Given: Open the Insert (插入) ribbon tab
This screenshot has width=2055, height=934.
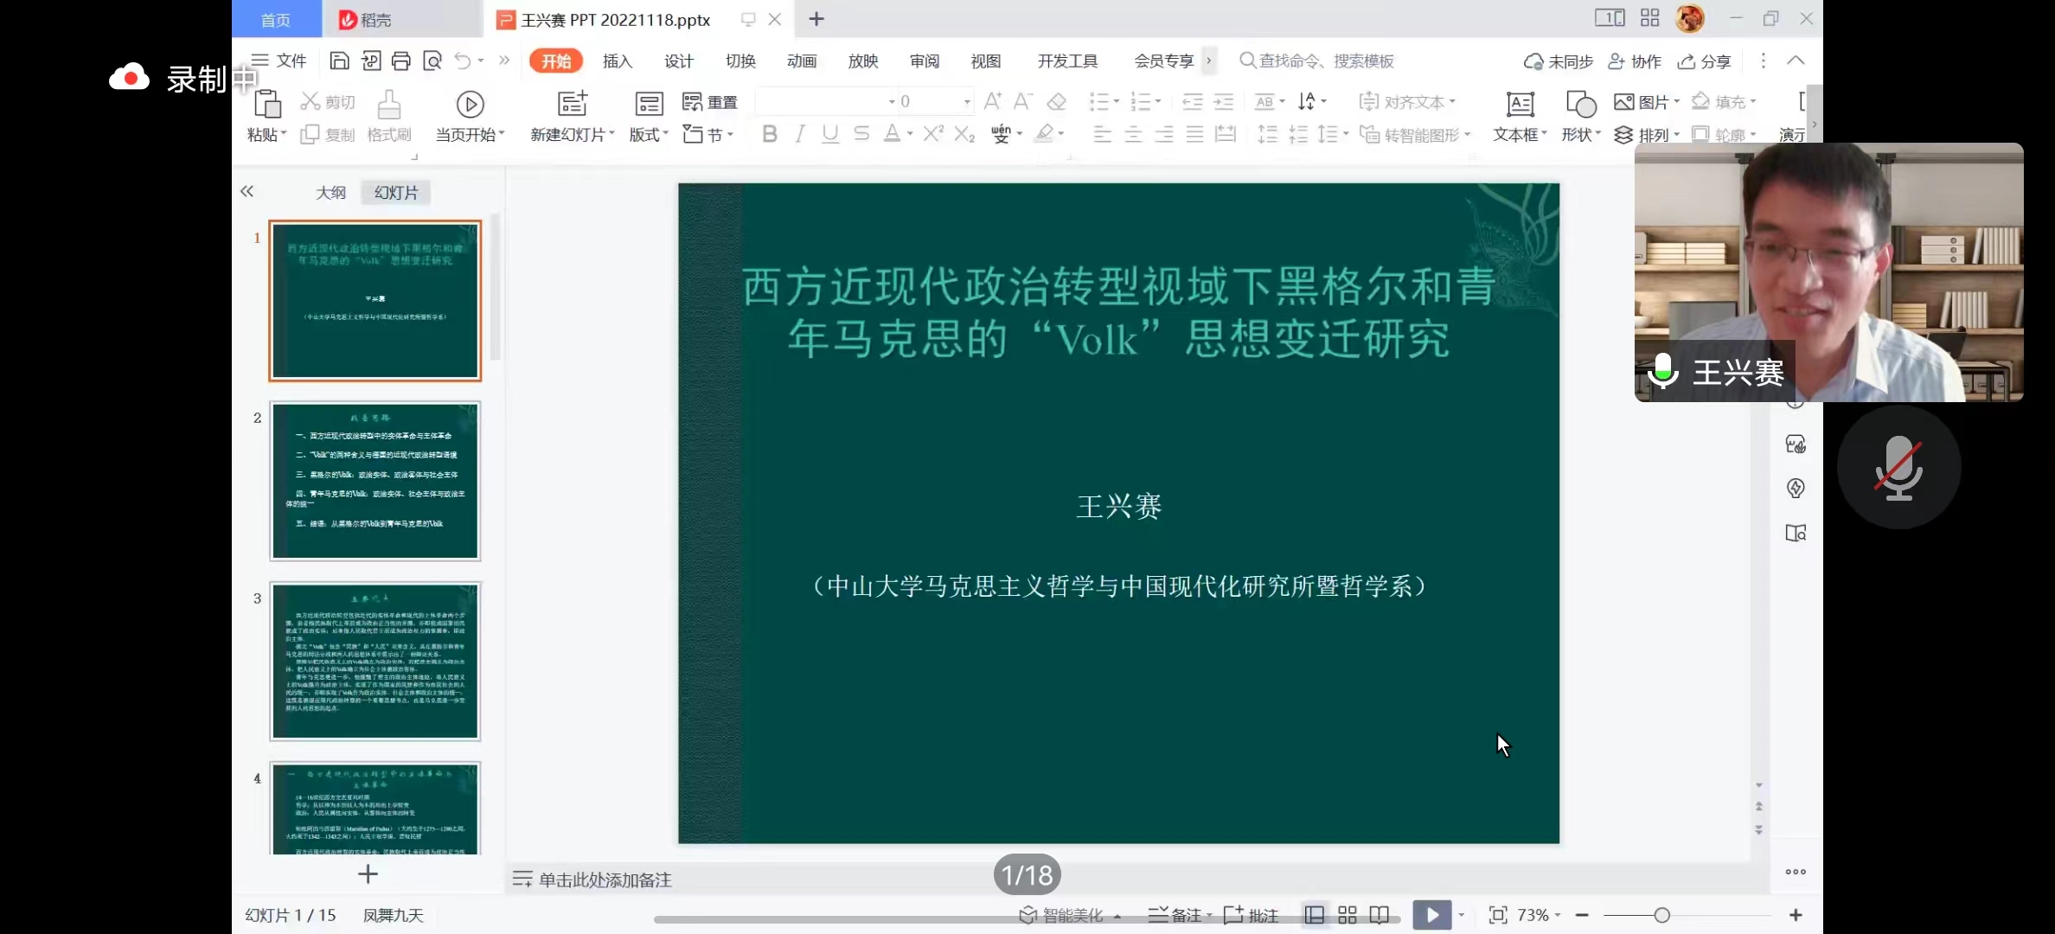Looking at the screenshot, I should (x=618, y=61).
